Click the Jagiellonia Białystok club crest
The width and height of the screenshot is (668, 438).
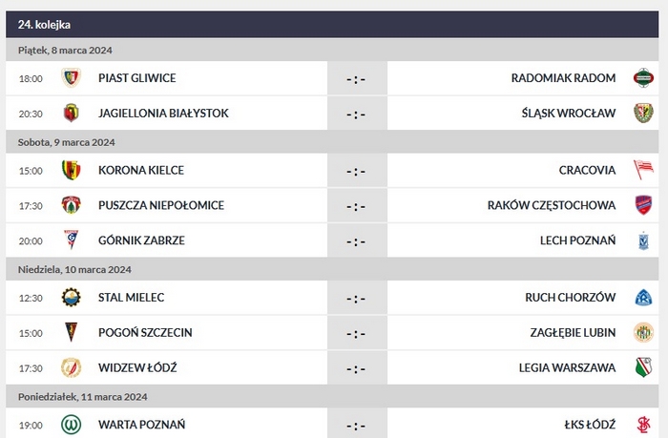tap(71, 113)
